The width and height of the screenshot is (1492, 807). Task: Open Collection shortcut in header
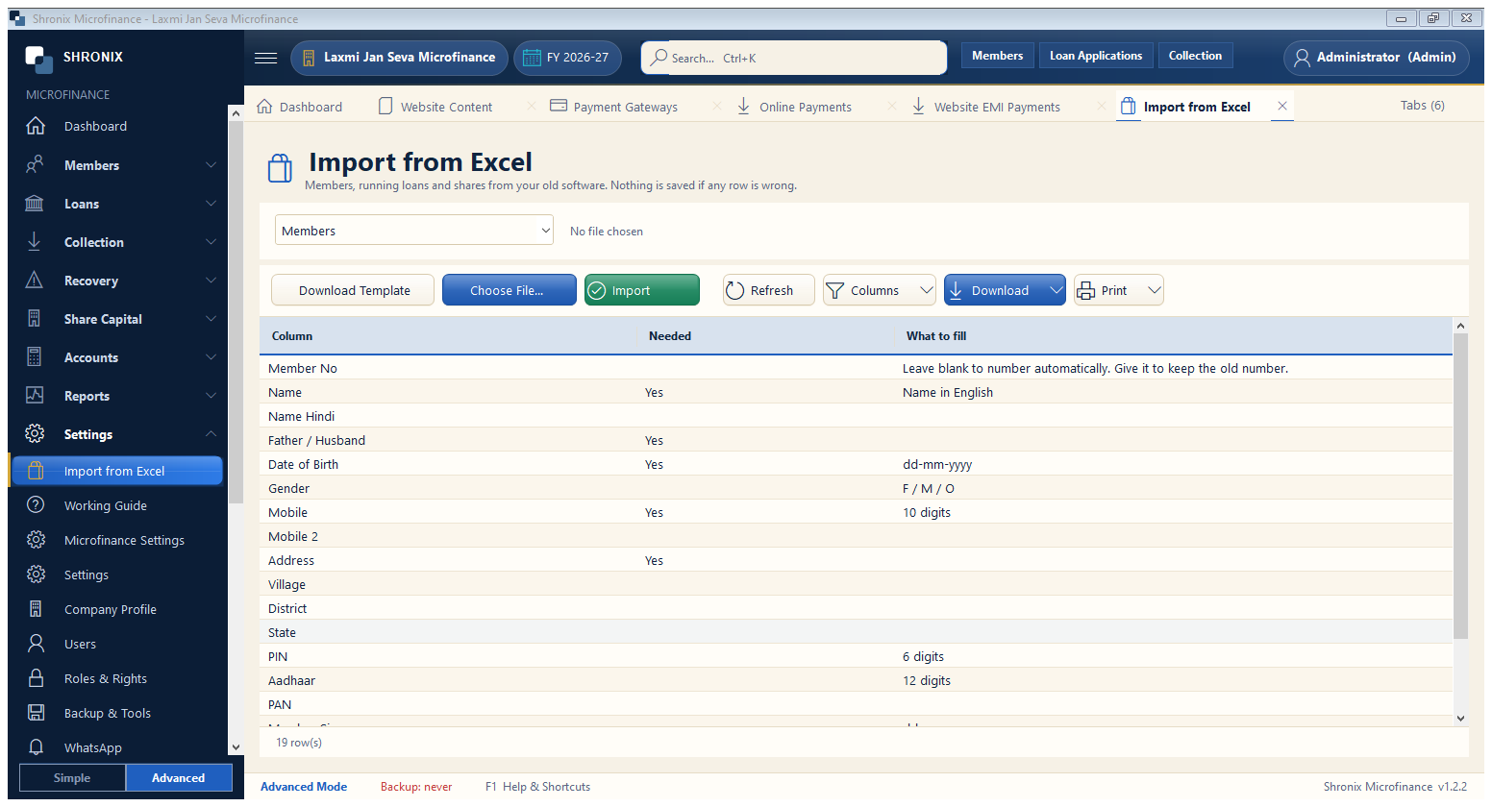(x=1195, y=56)
